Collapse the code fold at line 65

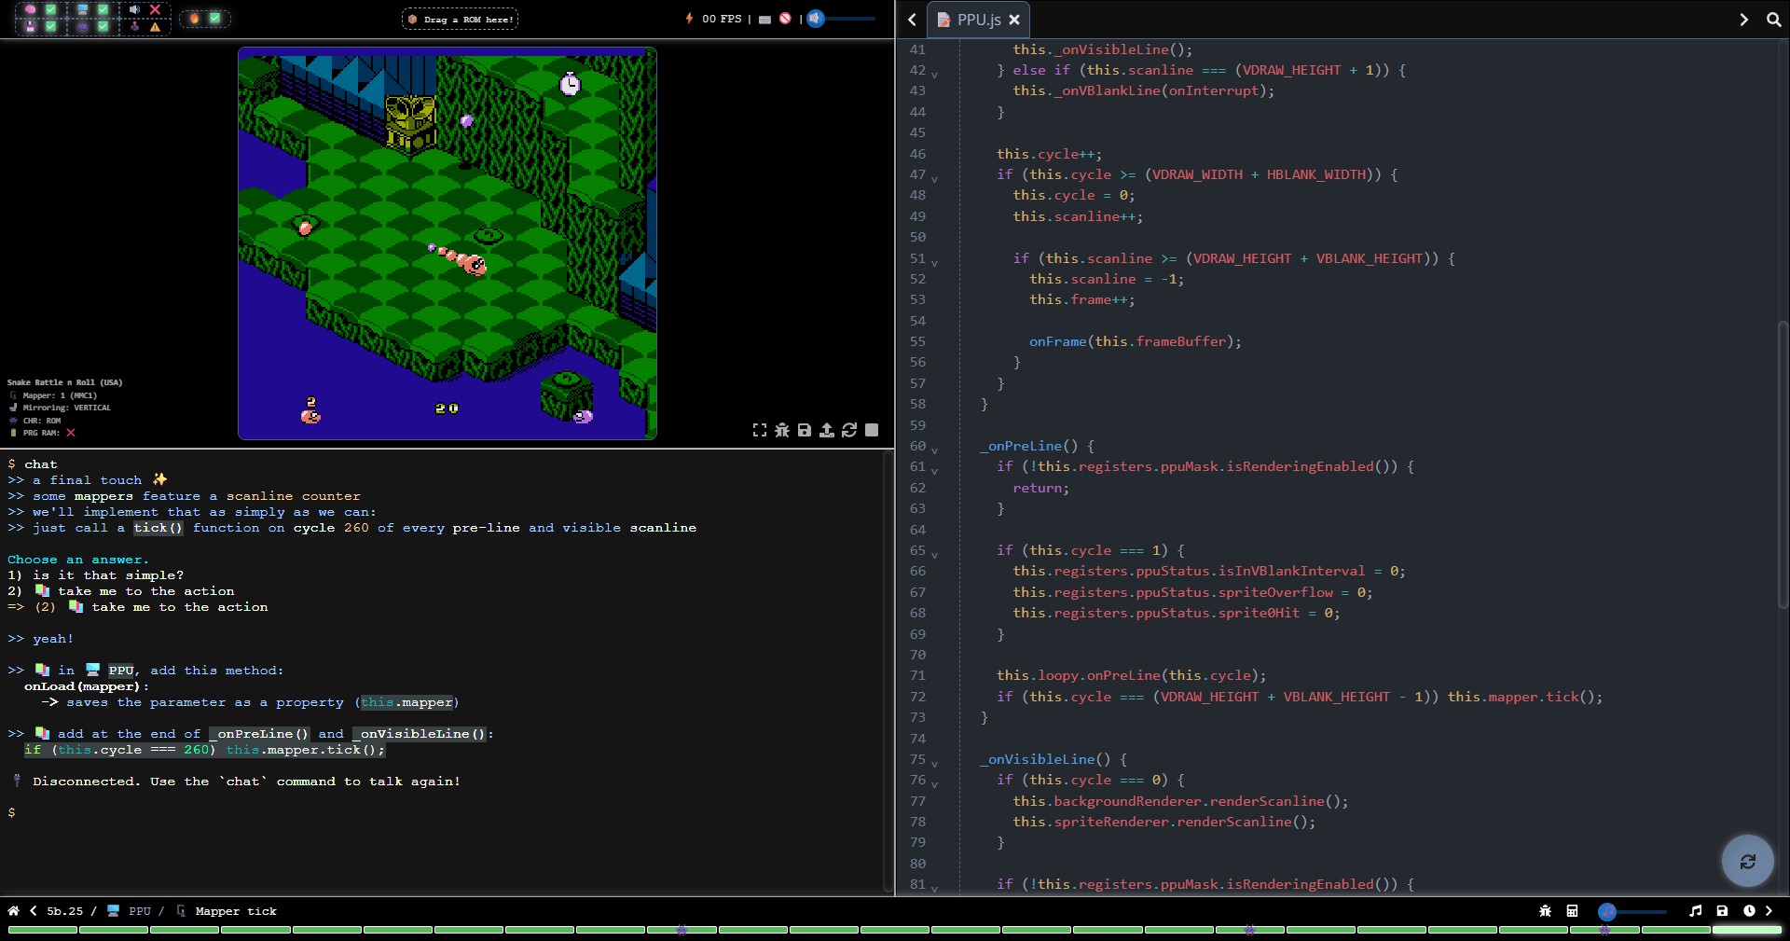(x=934, y=553)
